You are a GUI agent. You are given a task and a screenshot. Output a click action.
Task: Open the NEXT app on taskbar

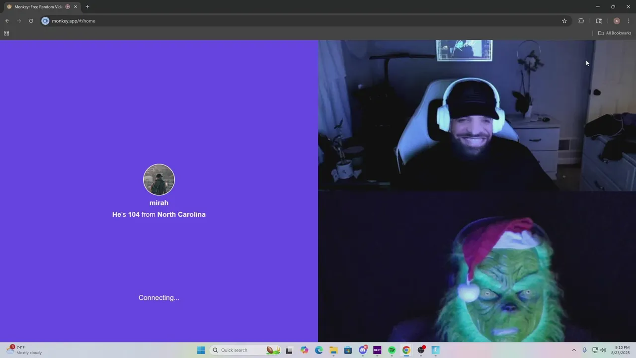click(377, 350)
